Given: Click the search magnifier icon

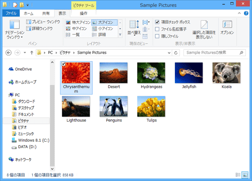Looking at the screenshot, I should (241, 53).
